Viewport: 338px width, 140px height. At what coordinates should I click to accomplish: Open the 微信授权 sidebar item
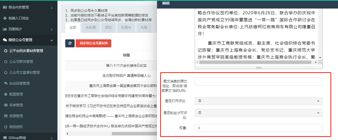point(16,127)
